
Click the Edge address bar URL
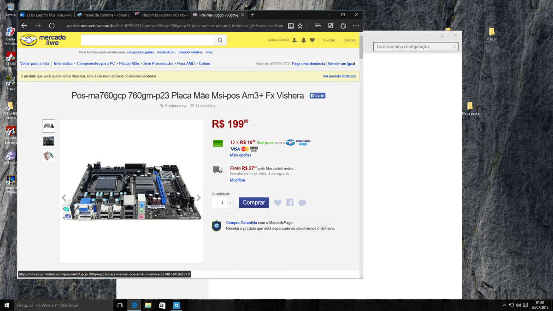[175, 26]
